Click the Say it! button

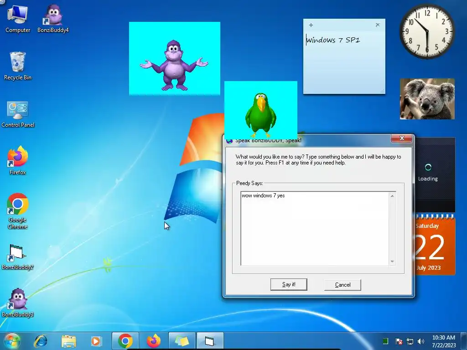click(x=289, y=284)
